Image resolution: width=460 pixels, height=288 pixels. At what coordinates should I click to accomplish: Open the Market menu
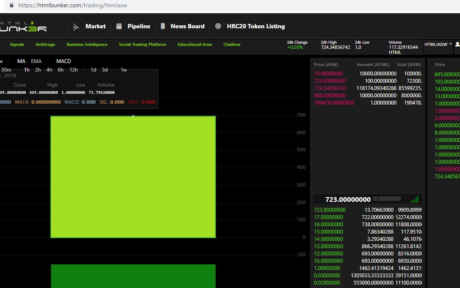click(95, 26)
